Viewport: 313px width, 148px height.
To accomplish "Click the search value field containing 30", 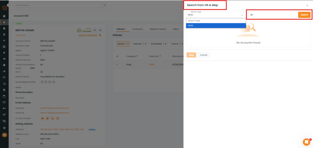I will click(x=272, y=15).
